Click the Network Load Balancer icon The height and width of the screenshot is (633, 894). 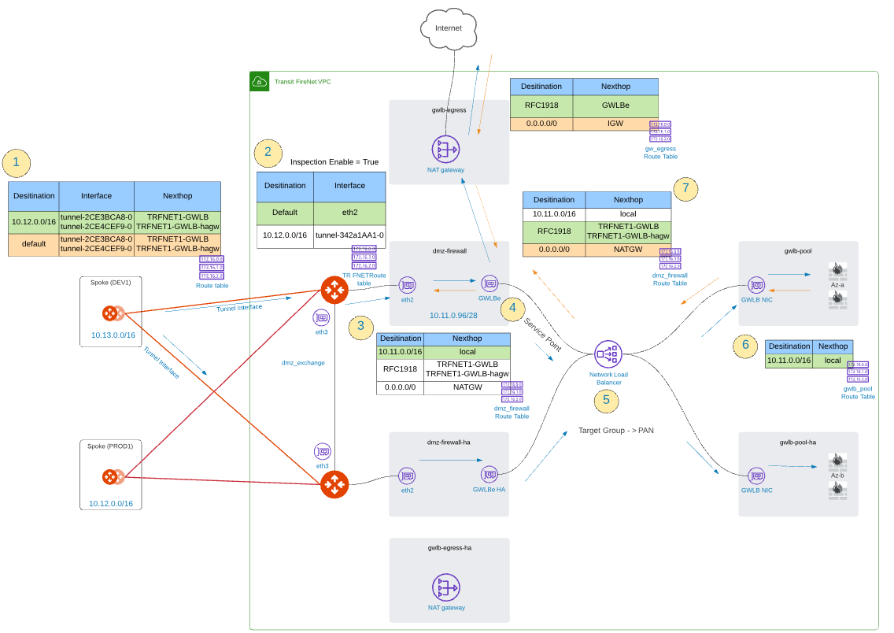point(608,354)
